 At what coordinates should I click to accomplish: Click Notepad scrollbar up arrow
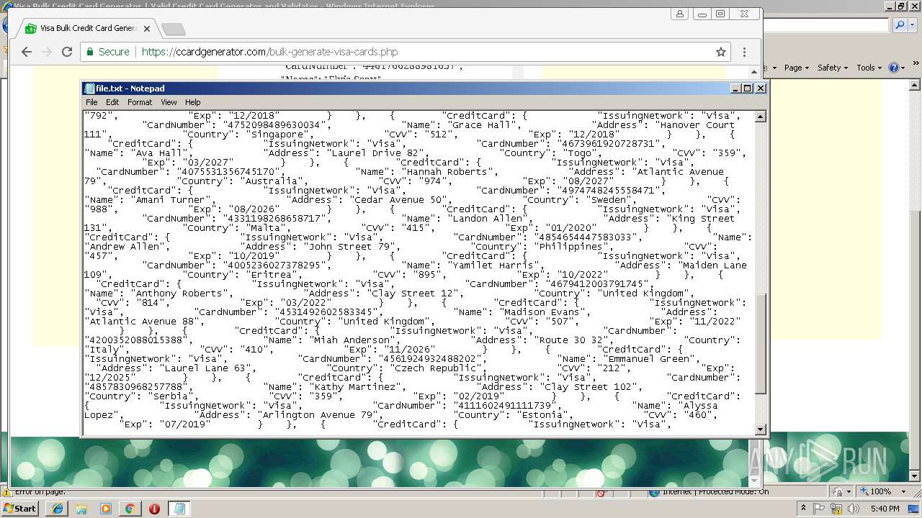(761, 116)
